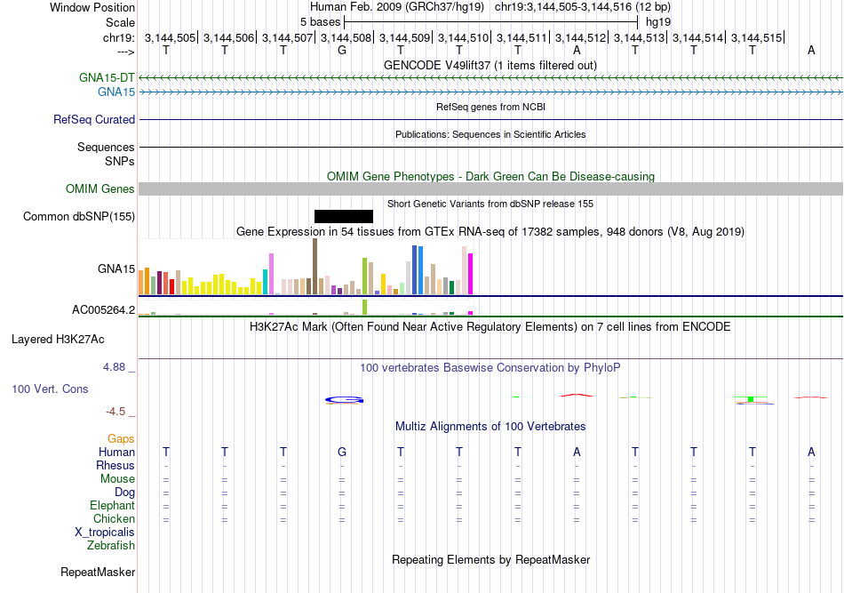Click the blue GNA15 gene label under GENCODE
Image resolution: width=844 pixels, height=593 pixels.
pos(116,92)
